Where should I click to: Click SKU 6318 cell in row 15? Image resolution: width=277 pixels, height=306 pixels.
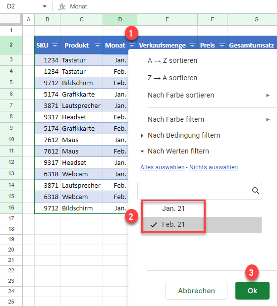pos(47,197)
